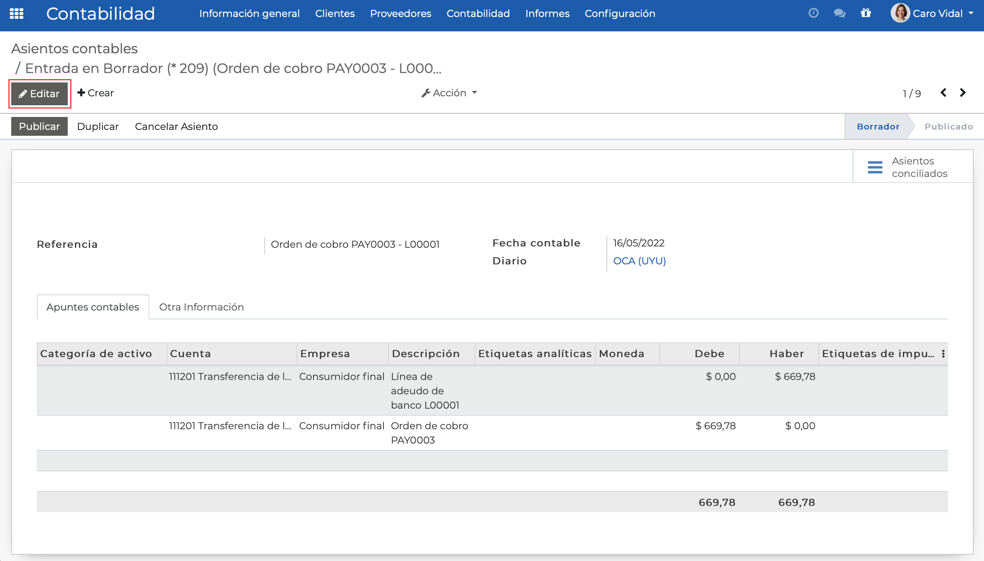Open OCA (UYU) journal link
This screenshot has width=984, height=561.
[639, 261]
